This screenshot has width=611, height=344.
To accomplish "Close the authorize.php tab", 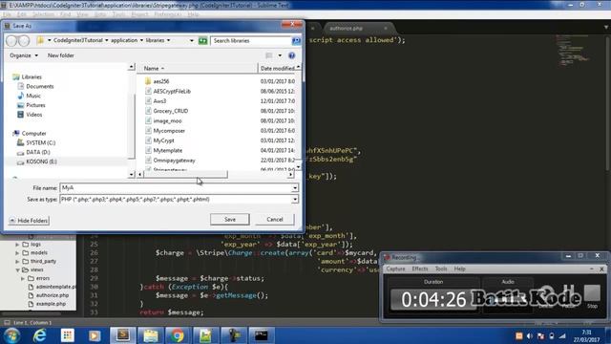I will click(x=386, y=29).
